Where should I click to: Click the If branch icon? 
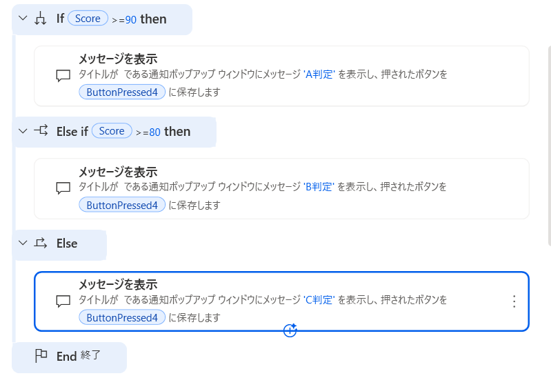(41, 19)
